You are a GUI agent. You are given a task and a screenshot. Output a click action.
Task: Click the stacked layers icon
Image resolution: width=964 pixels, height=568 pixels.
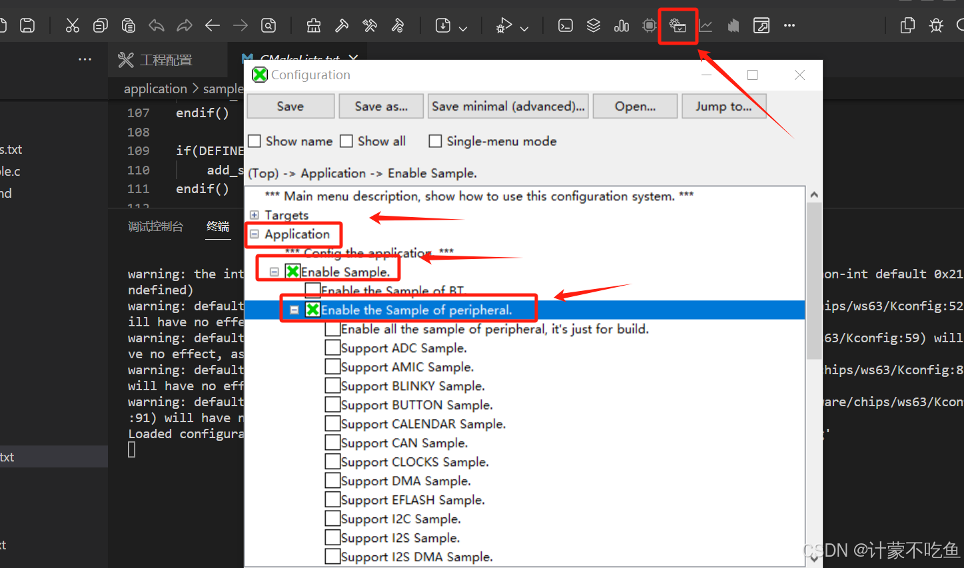[x=594, y=26]
